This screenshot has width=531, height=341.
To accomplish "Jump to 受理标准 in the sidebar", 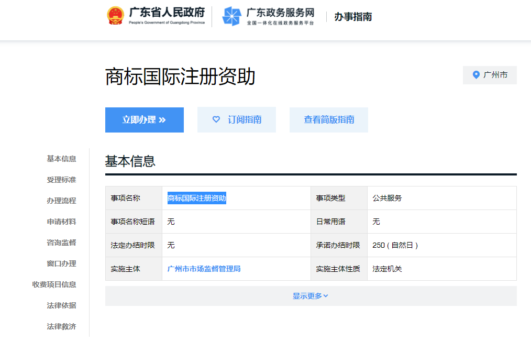I will [x=61, y=180].
